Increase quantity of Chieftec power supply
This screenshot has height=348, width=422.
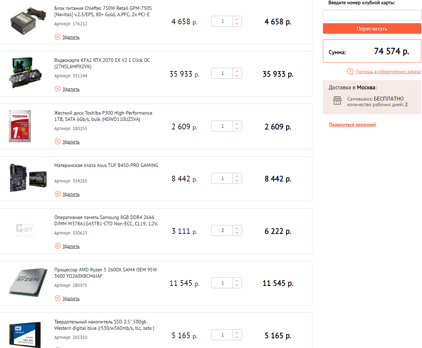(x=237, y=19)
